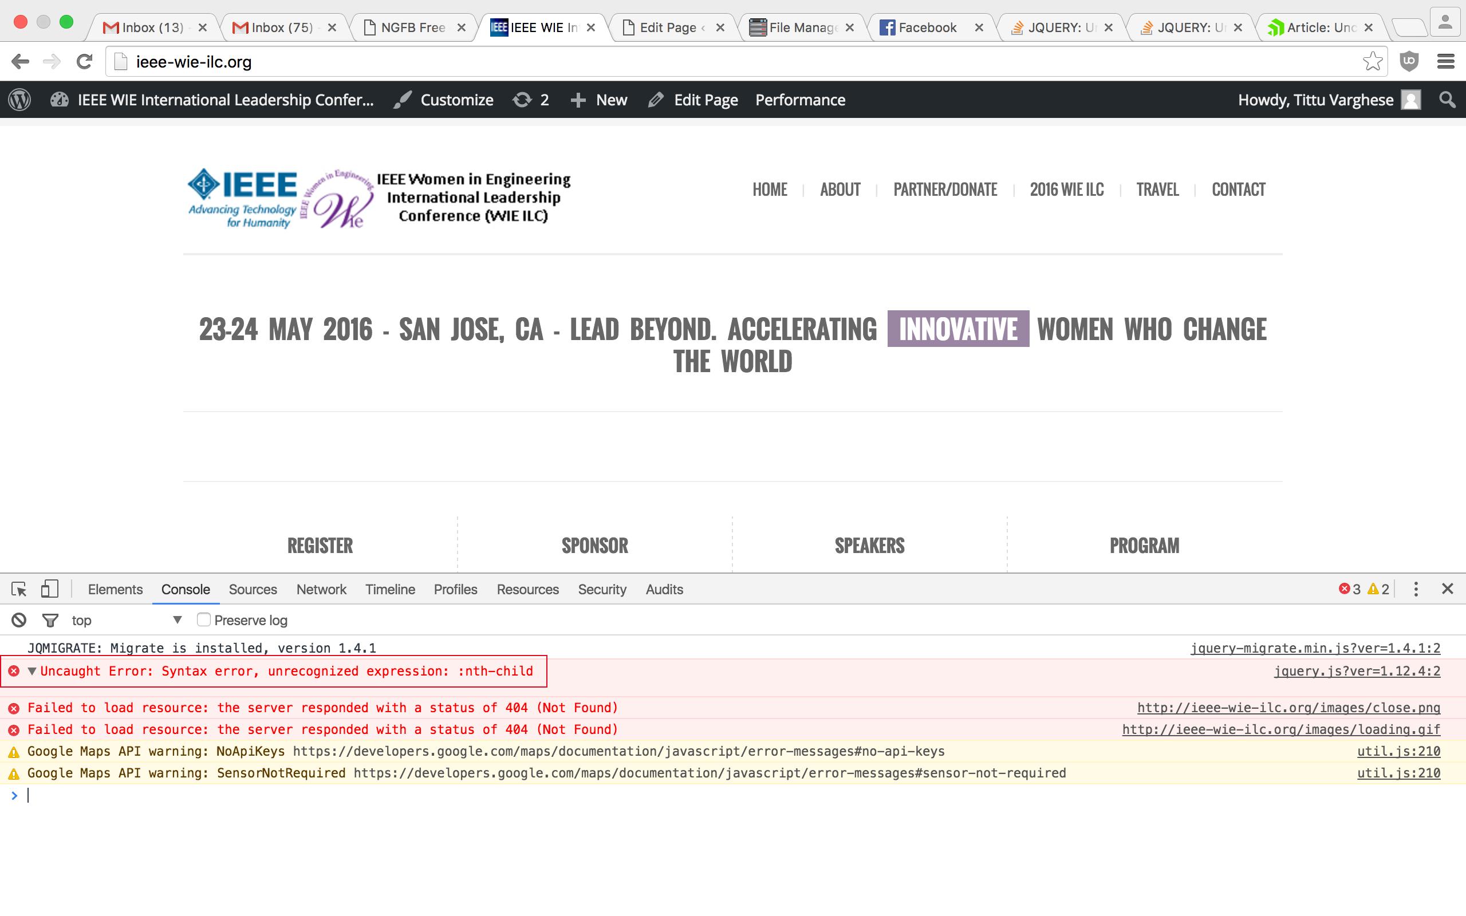Click Edit Page in the admin bar
This screenshot has width=1466, height=916.
706,100
